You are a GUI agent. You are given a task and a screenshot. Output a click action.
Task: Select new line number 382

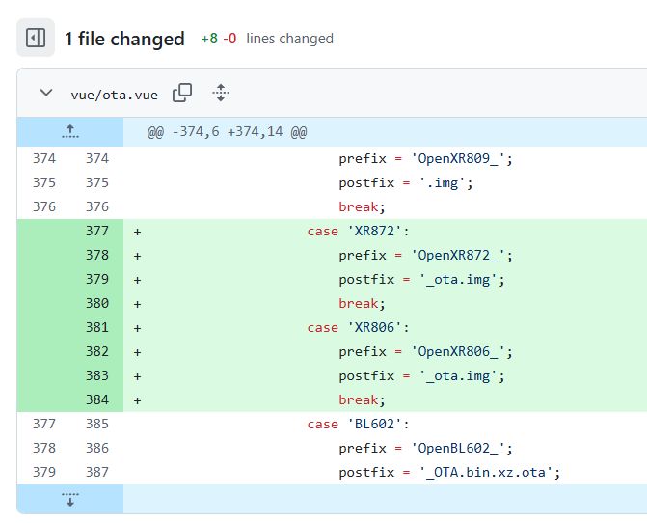pos(97,351)
